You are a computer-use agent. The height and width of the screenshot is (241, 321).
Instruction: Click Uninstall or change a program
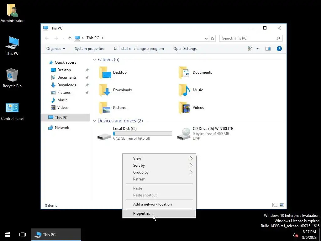[x=139, y=49]
